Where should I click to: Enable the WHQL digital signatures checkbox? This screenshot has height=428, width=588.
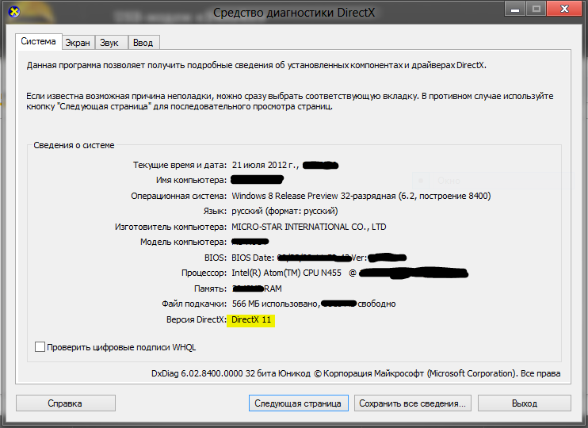[40, 347]
